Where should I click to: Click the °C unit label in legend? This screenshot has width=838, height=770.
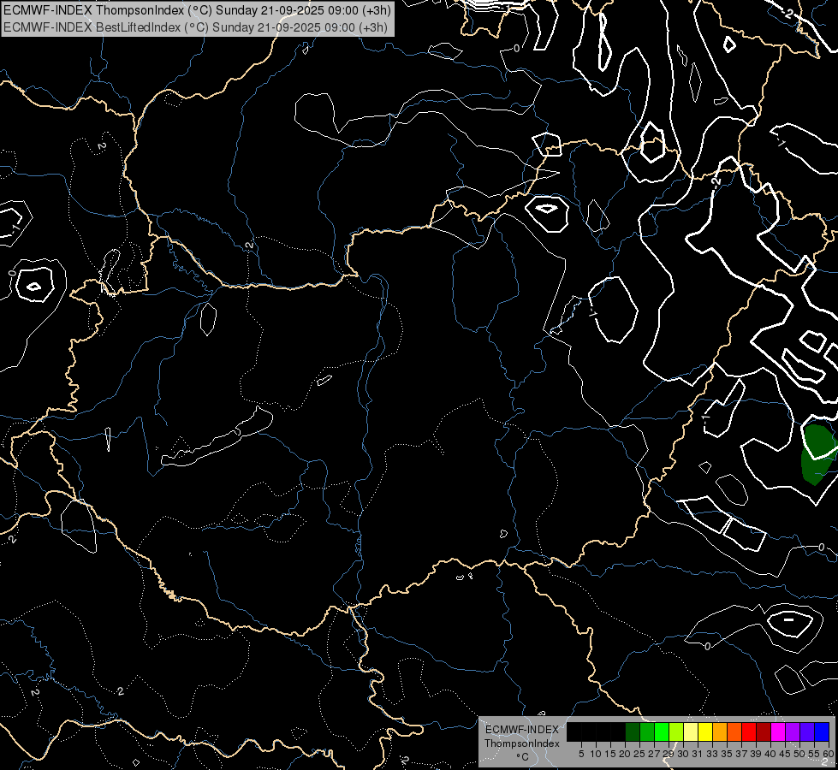click(x=521, y=757)
